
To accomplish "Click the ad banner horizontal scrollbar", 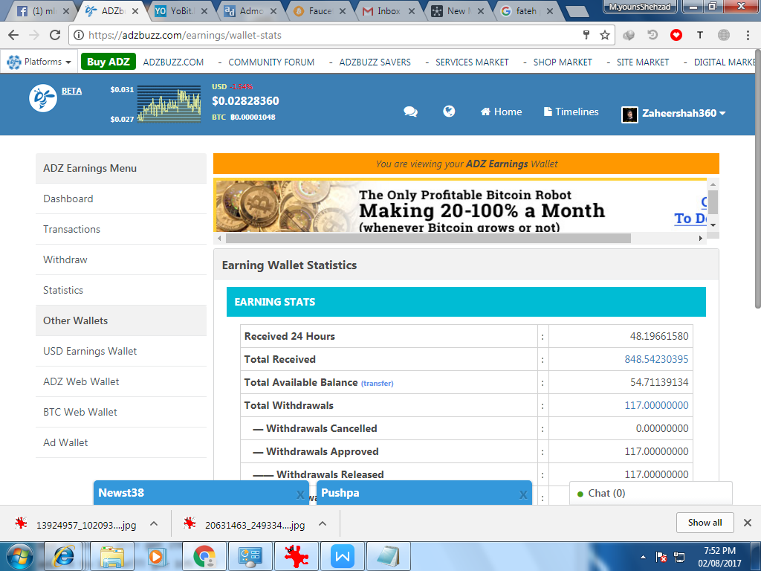I will (x=428, y=239).
